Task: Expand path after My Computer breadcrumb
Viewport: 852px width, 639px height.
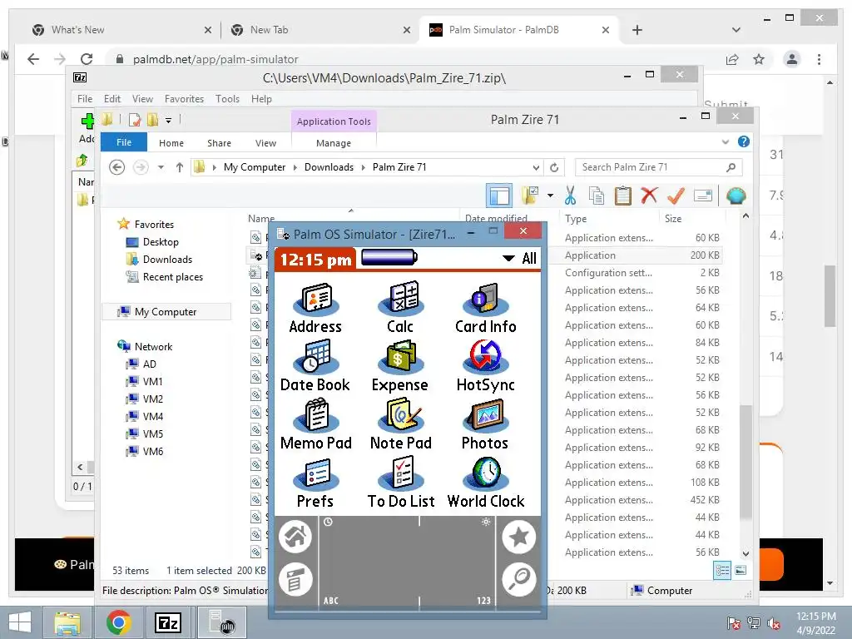Action: (295, 167)
